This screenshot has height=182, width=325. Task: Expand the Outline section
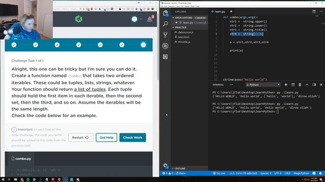click(x=189, y=168)
